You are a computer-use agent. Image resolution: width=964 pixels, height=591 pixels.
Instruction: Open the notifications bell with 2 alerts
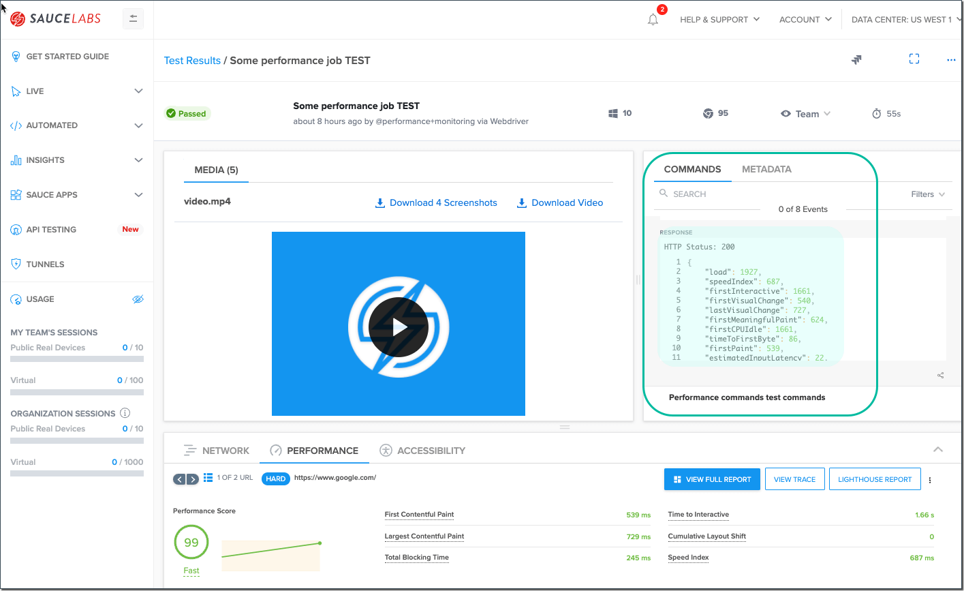652,19
